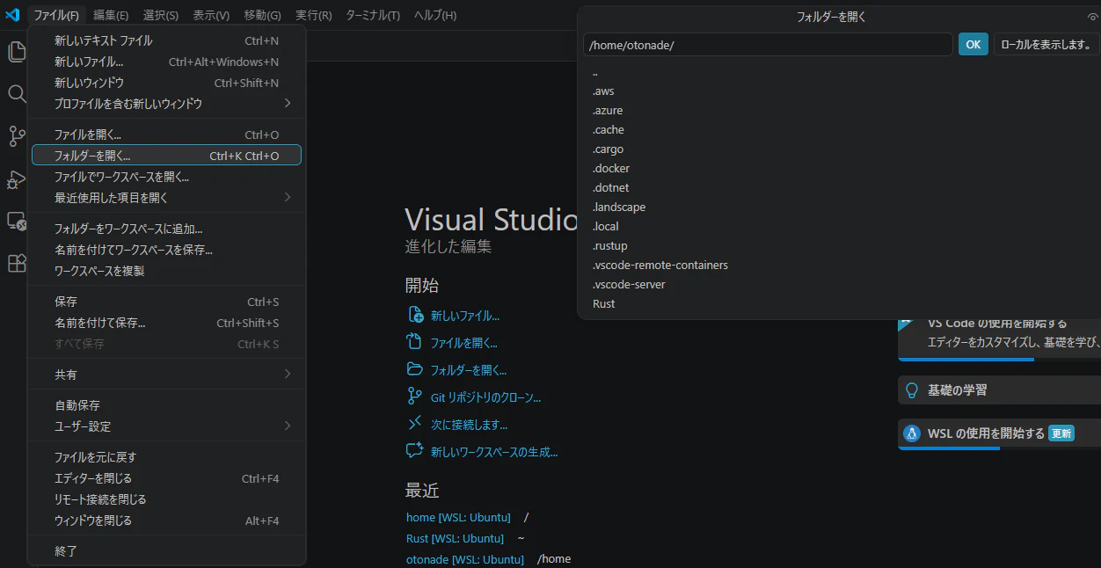Select ウィンドウを閉じる menu entry
This screenshot has width=1101, height=568.
point(167,521)
